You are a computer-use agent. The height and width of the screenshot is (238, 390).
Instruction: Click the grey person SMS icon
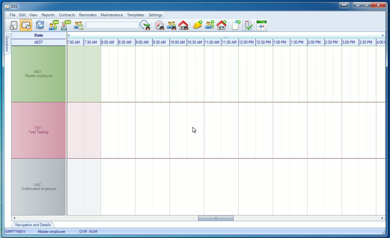pos(66,25)
